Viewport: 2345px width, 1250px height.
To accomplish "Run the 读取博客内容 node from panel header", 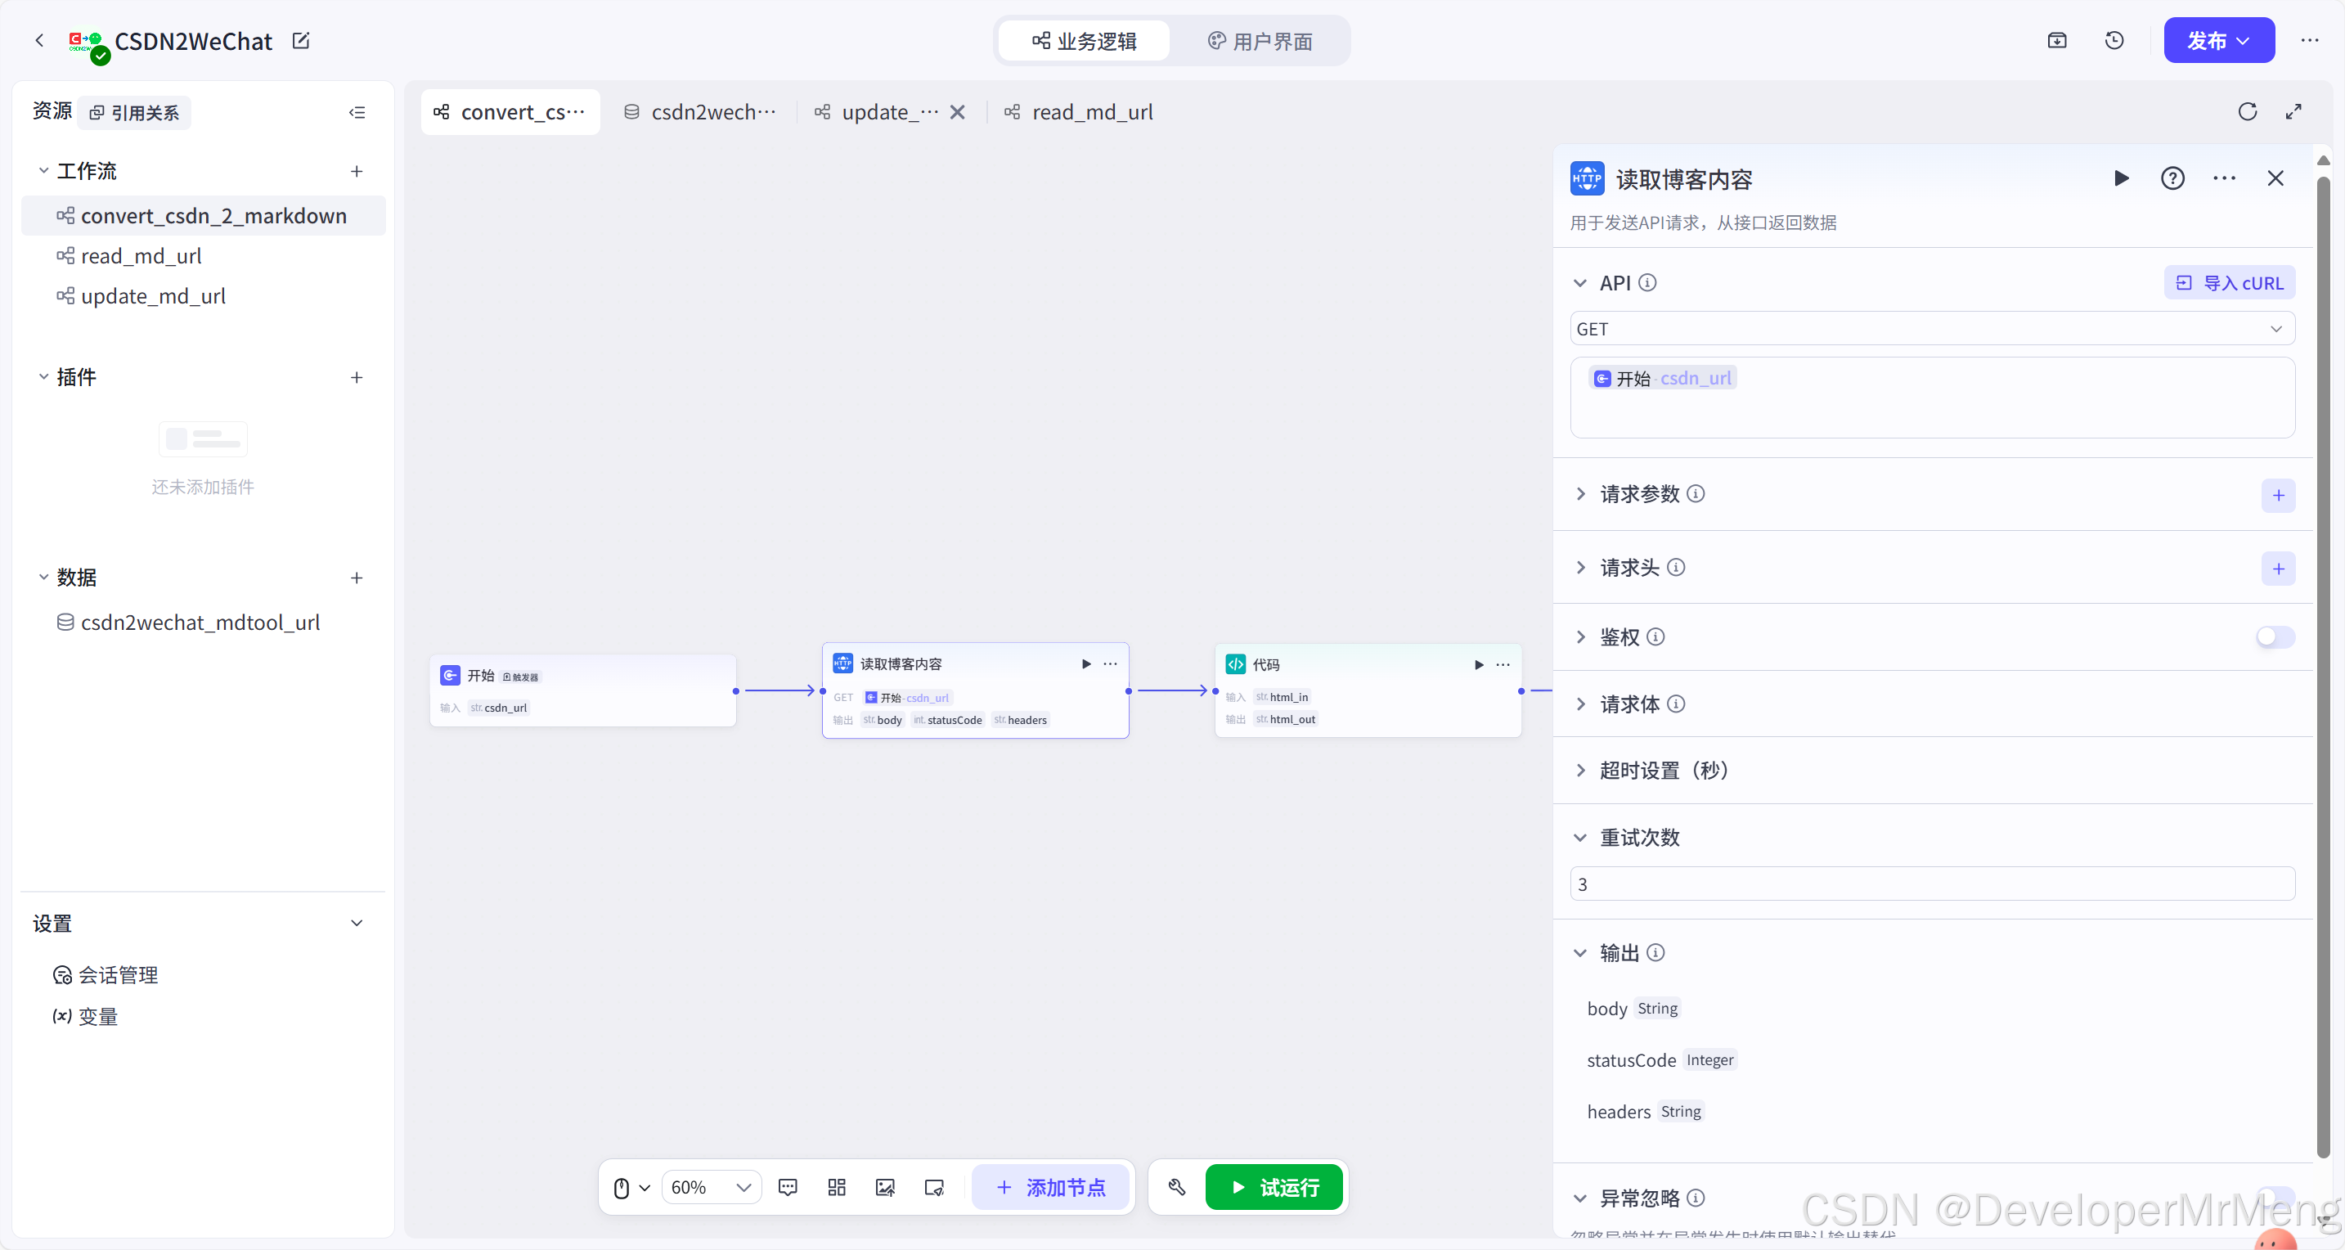I will 2121,178.
